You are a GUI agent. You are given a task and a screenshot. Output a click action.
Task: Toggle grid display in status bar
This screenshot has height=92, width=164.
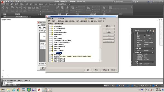click(108, 86)
